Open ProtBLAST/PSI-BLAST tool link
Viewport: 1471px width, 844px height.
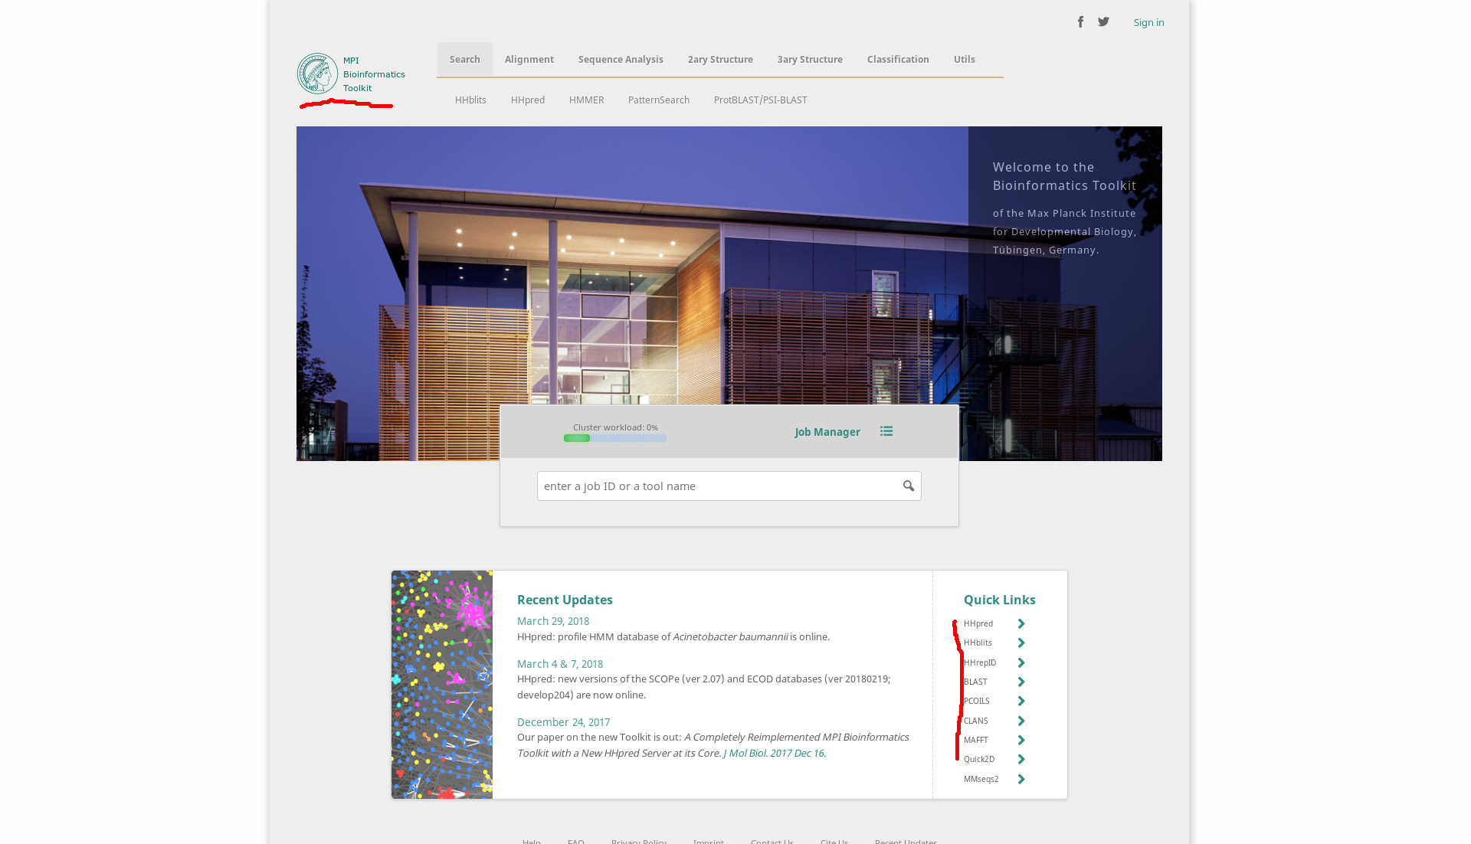[x=760, y=100]
